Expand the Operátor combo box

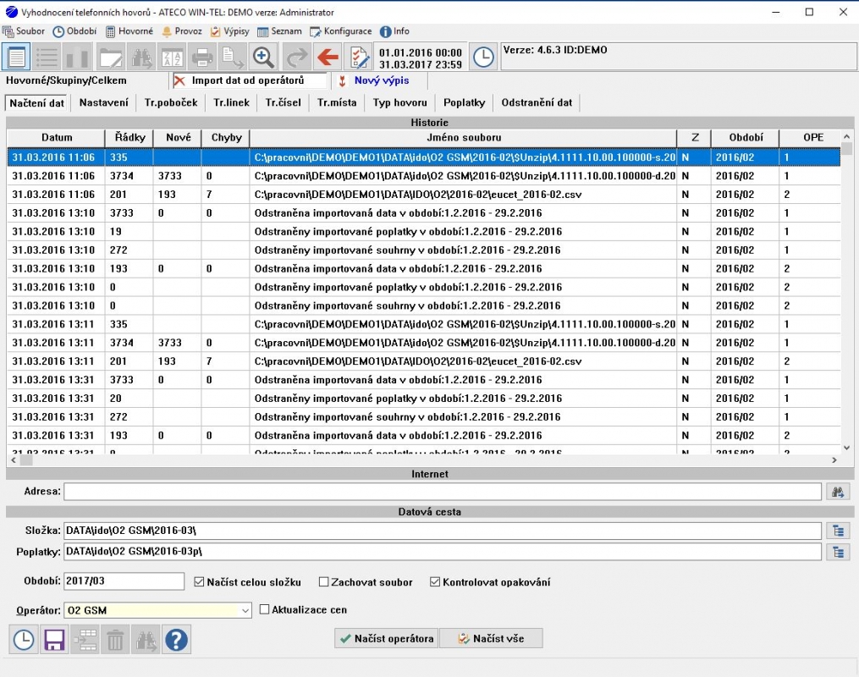(245, 610)
